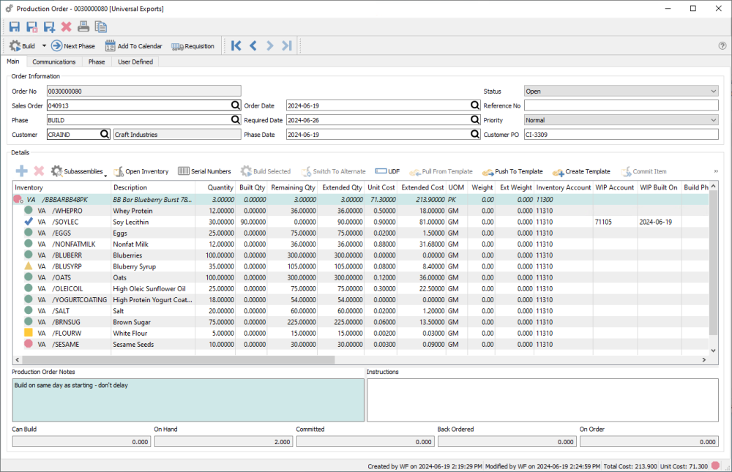Open the User Defined tab
This screenshot has width=732, height=472.
(135, 62)
